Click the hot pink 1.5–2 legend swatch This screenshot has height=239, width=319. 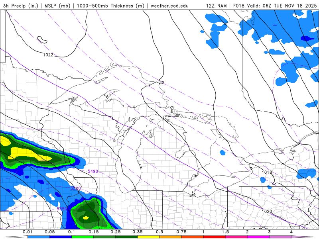point(236,237)
